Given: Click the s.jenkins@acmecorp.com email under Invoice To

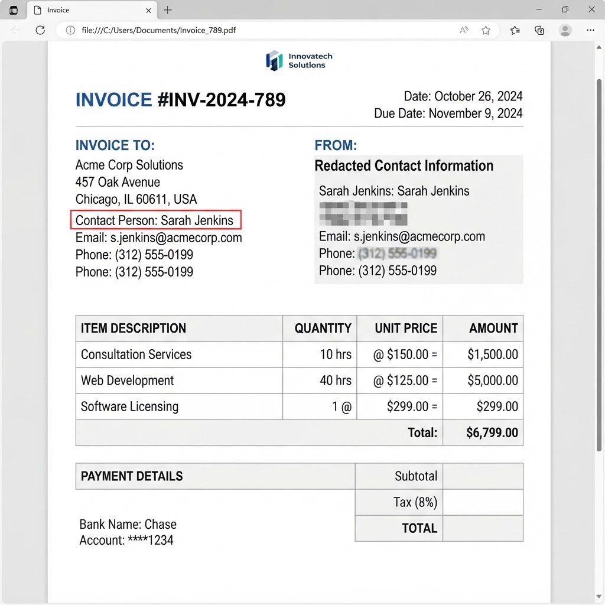Looking at the screenshot, I should click(x=176, y=238).
